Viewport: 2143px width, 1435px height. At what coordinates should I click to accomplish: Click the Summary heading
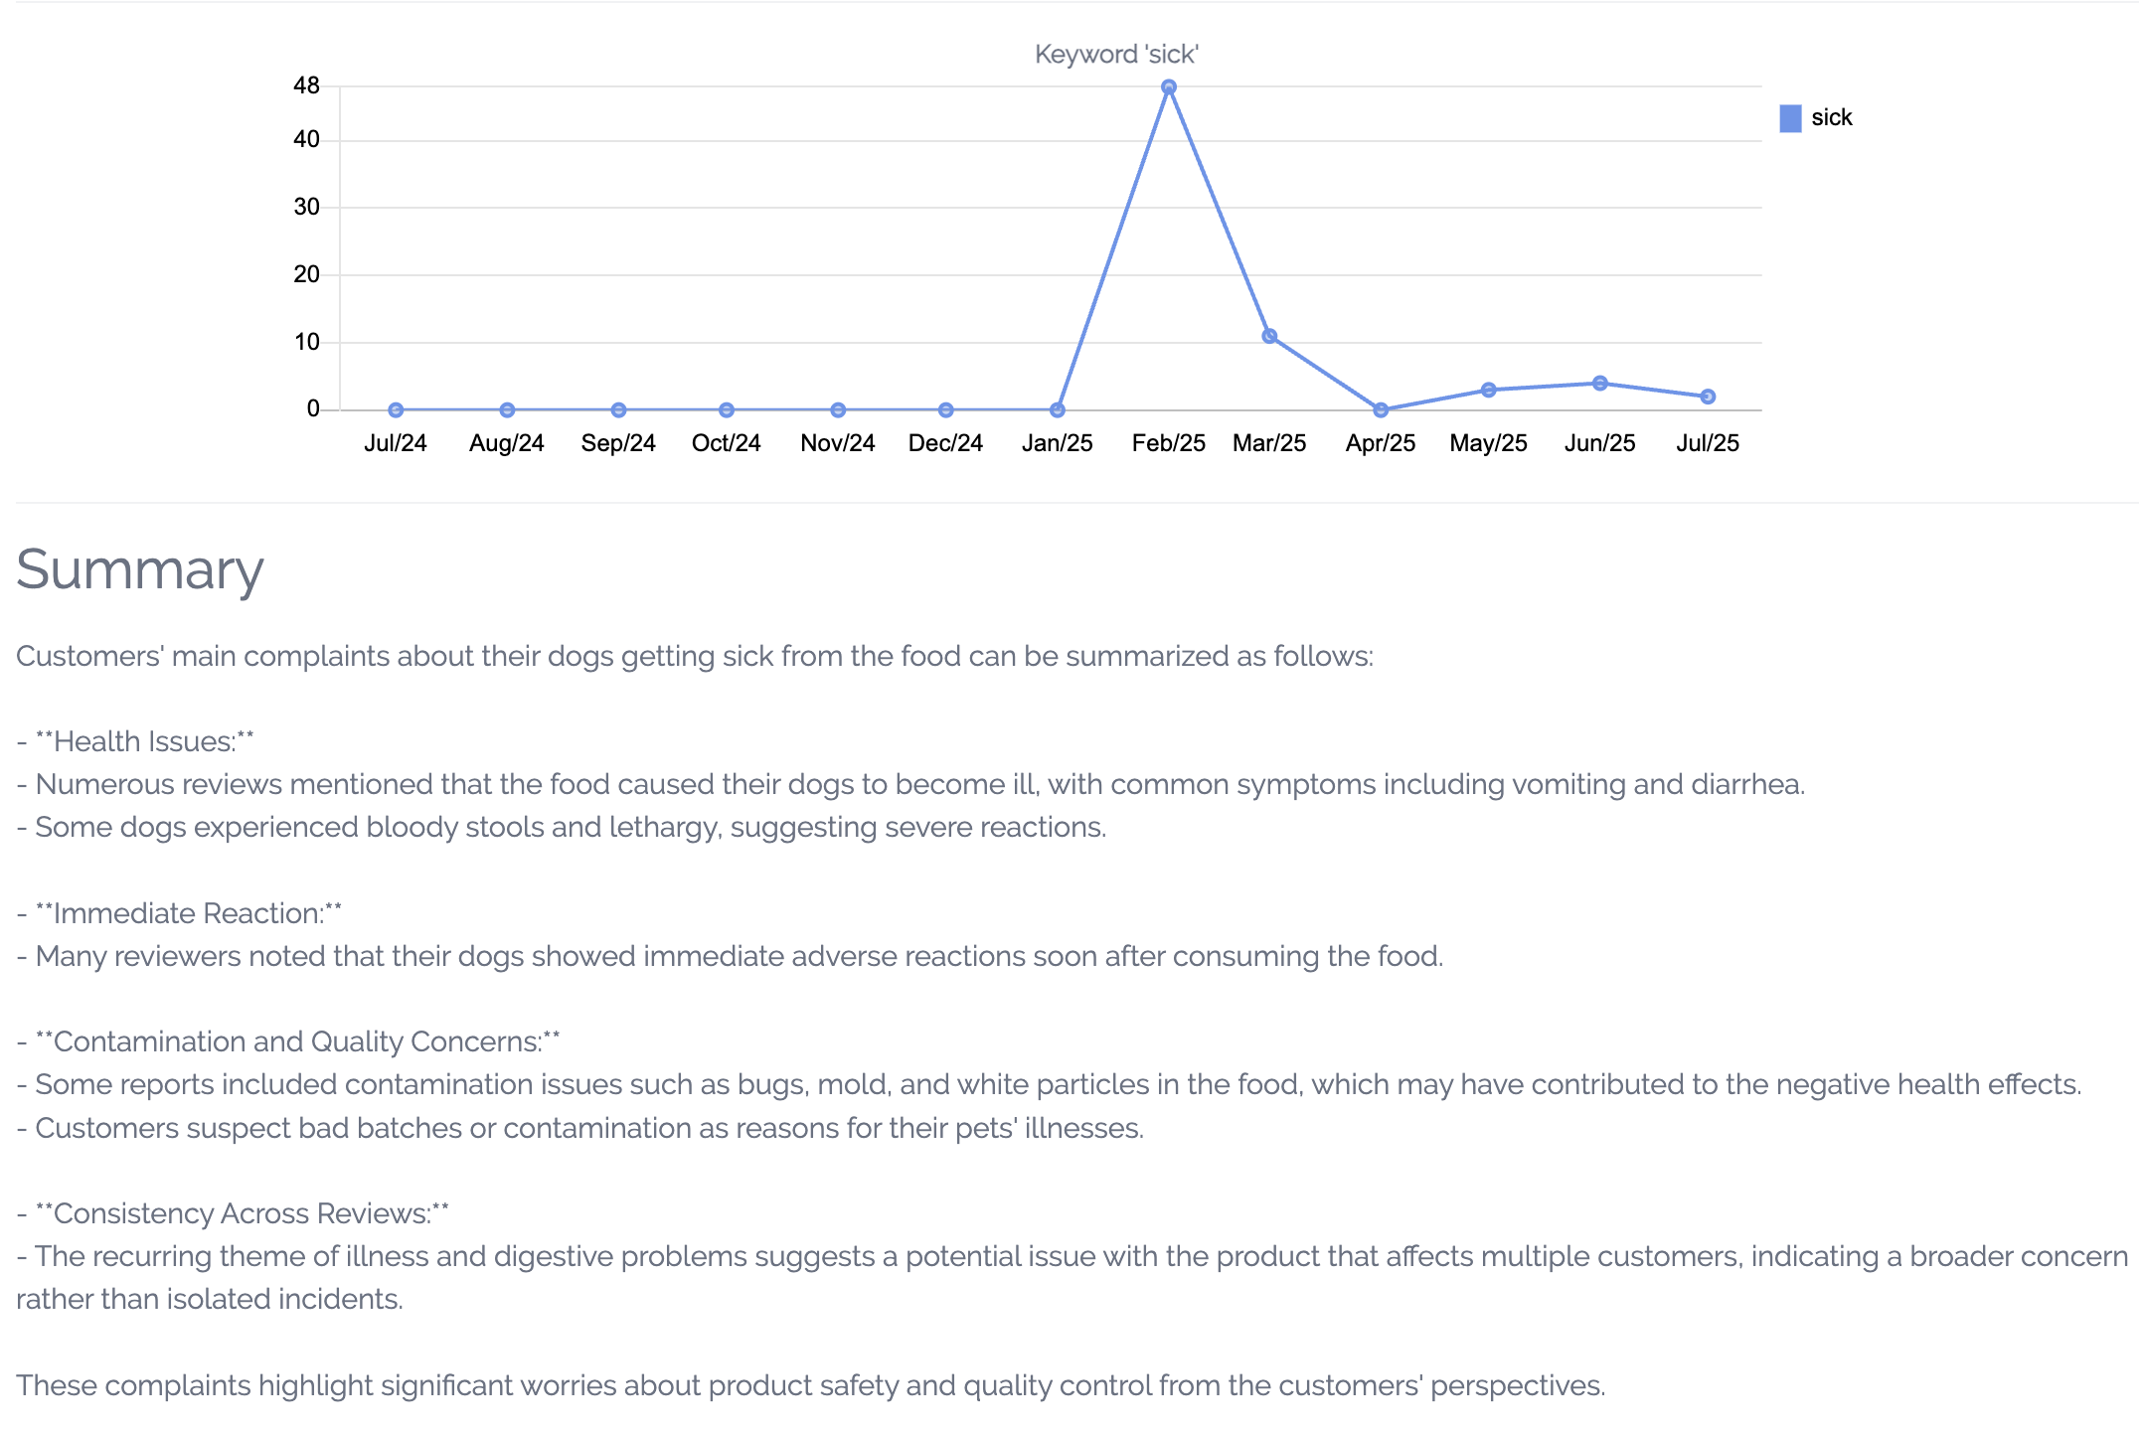(140, 570)
